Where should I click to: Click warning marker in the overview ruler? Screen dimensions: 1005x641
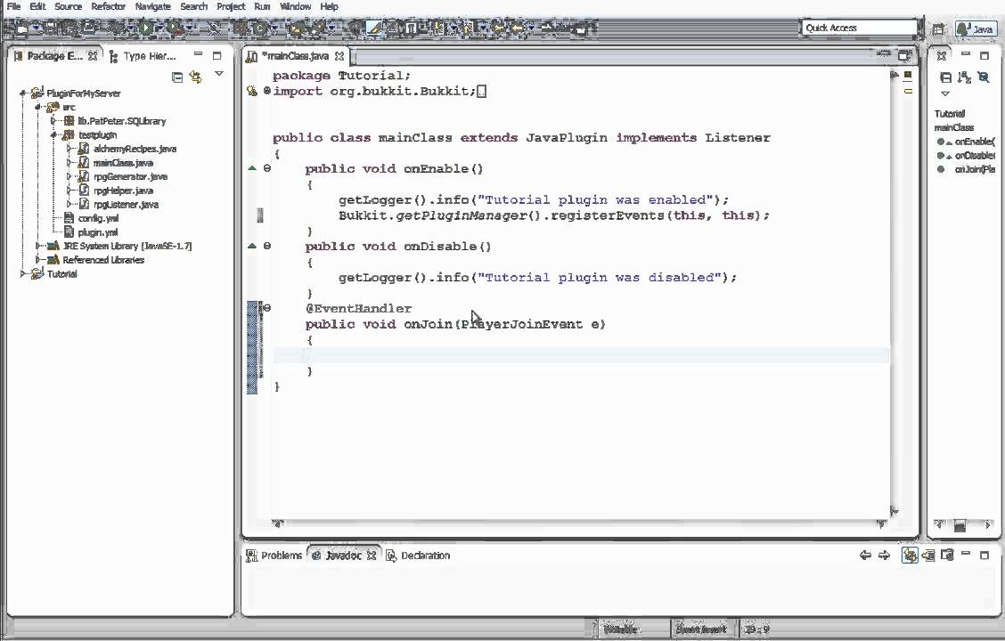[x=908, y=92]
